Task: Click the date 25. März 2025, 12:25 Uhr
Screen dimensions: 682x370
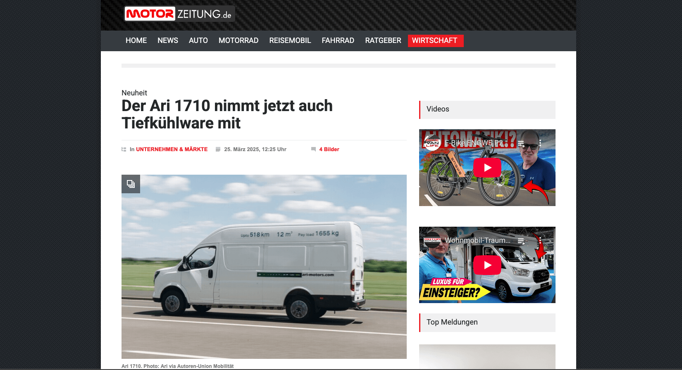Action: 255,149
